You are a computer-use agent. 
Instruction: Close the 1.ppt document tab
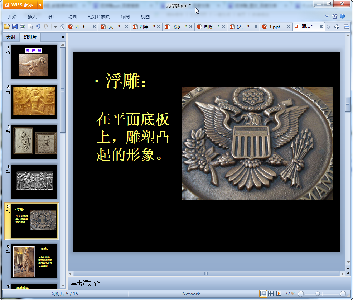(x=289, y=27)
